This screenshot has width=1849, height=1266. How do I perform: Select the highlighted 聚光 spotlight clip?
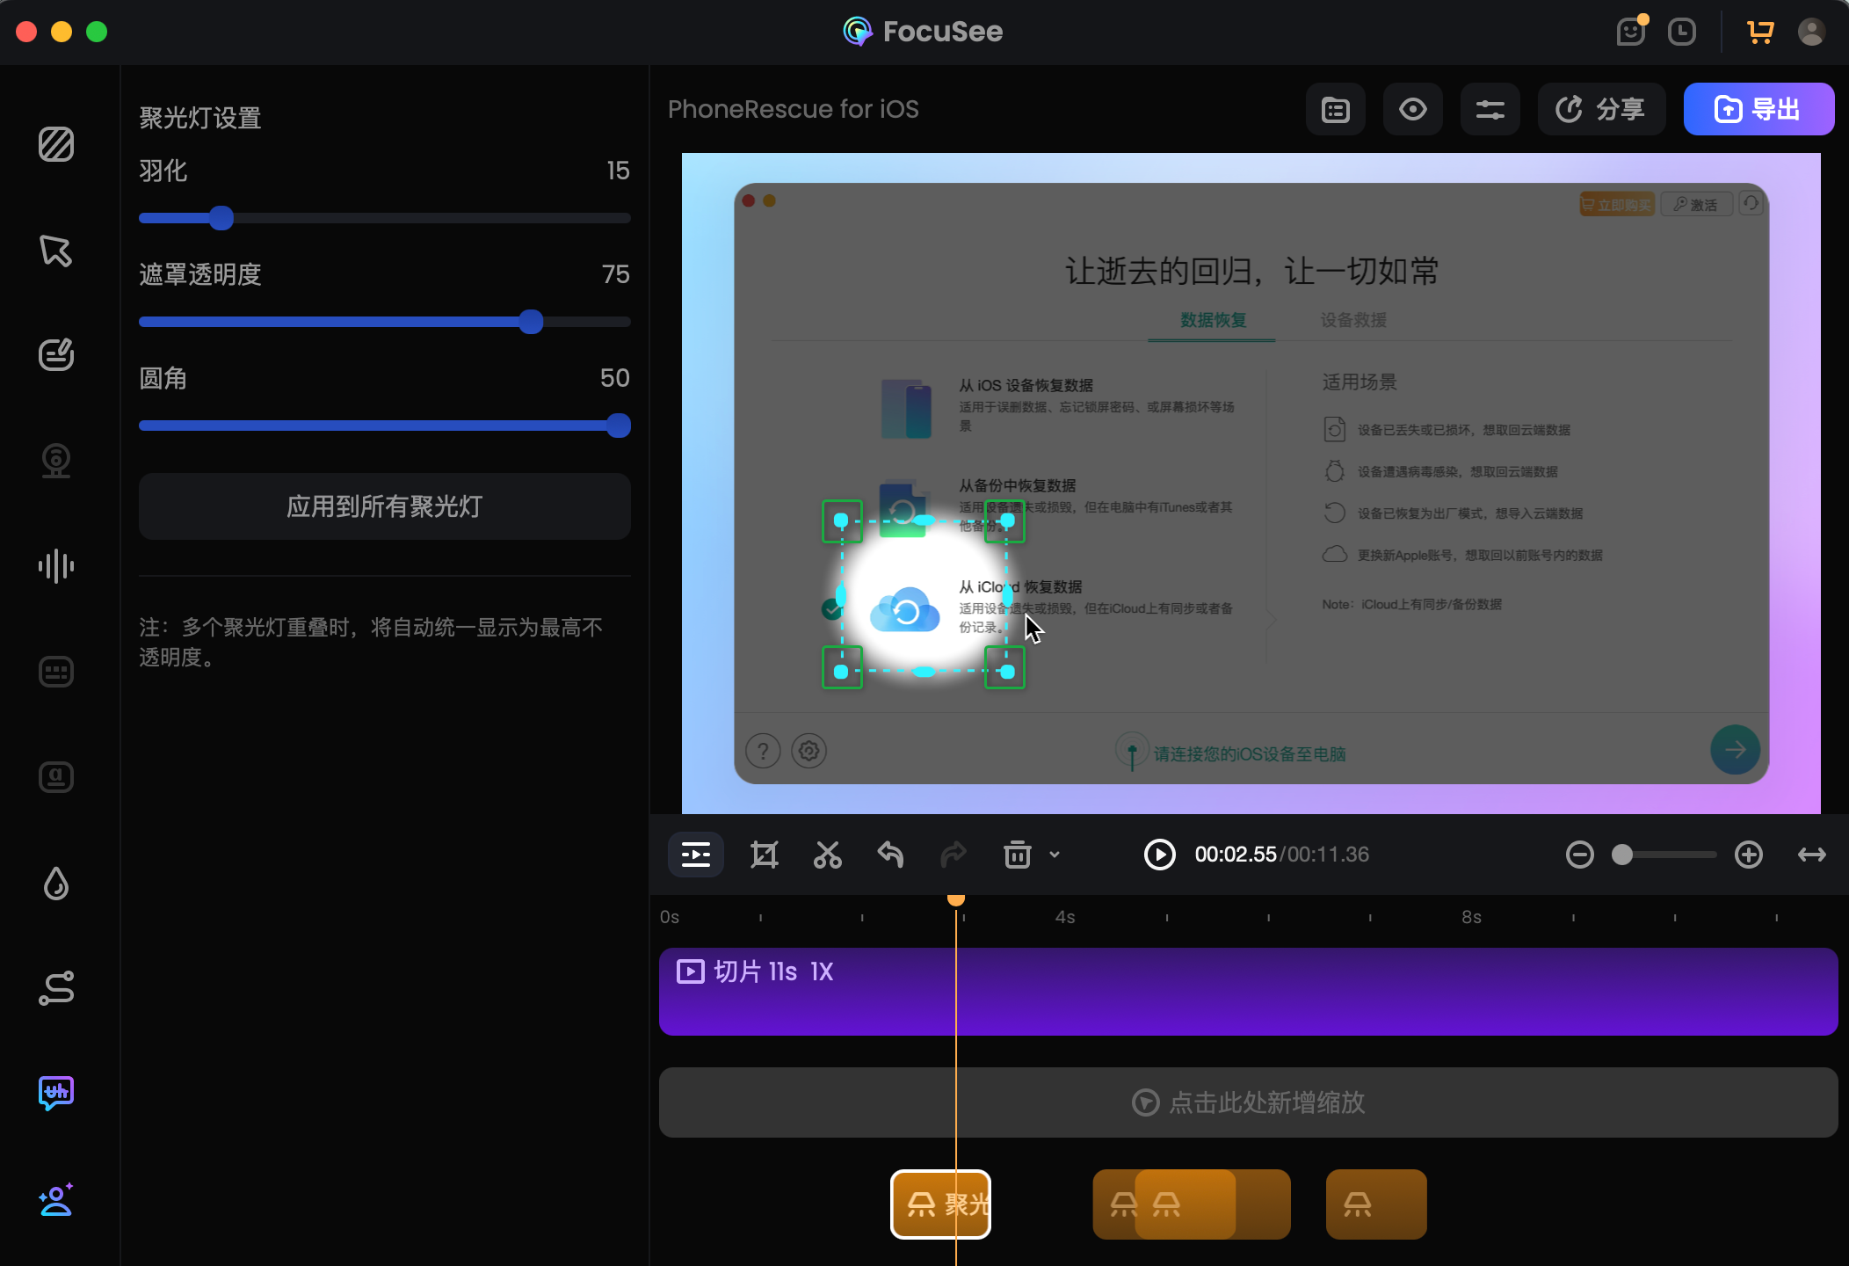tap(940, 1204)
